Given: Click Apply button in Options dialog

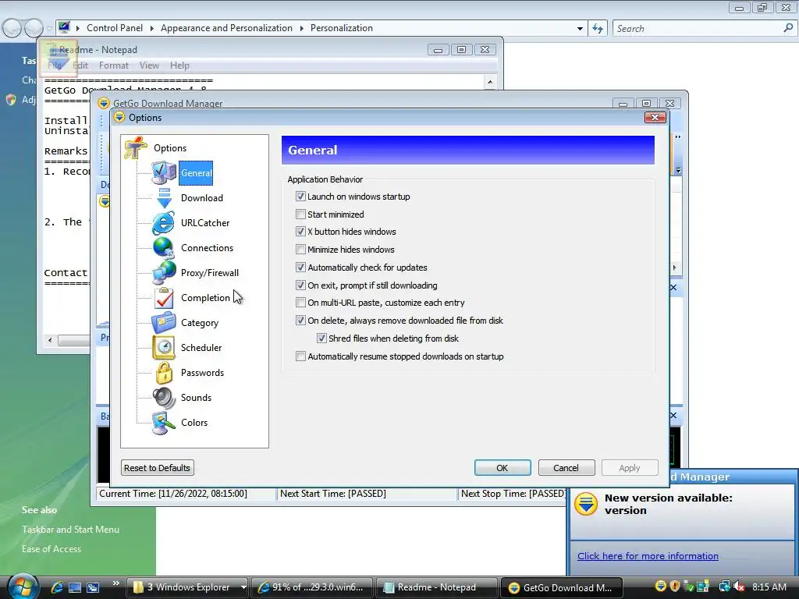Looking at the screenshot, I should [x=630, y=468].
